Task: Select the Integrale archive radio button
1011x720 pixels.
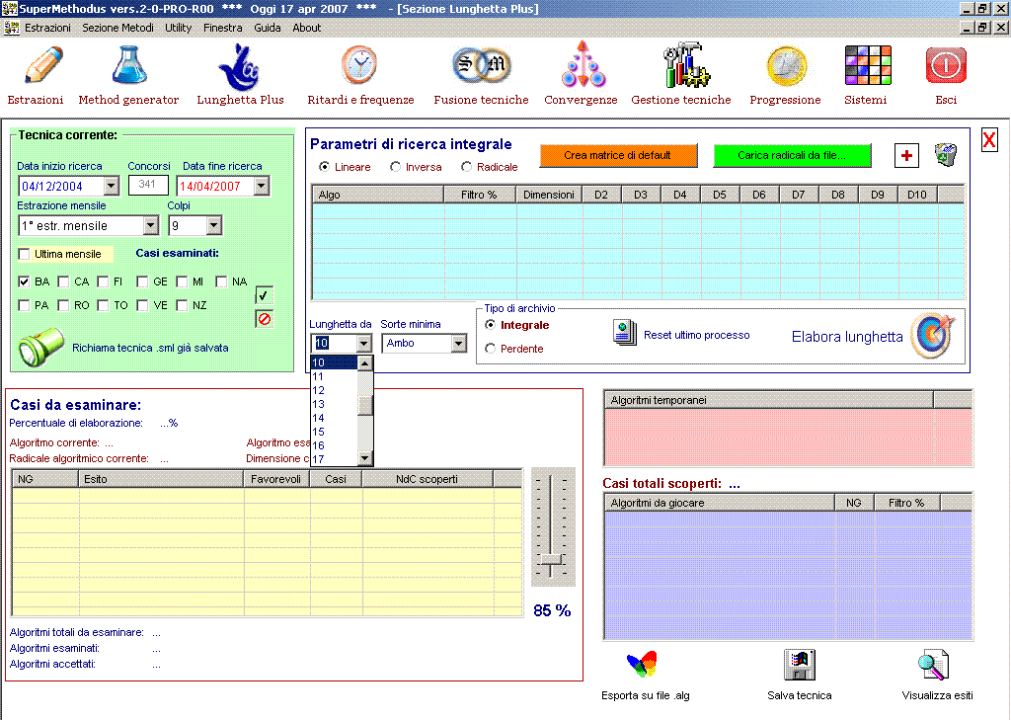Action: [x=490, y=325]
